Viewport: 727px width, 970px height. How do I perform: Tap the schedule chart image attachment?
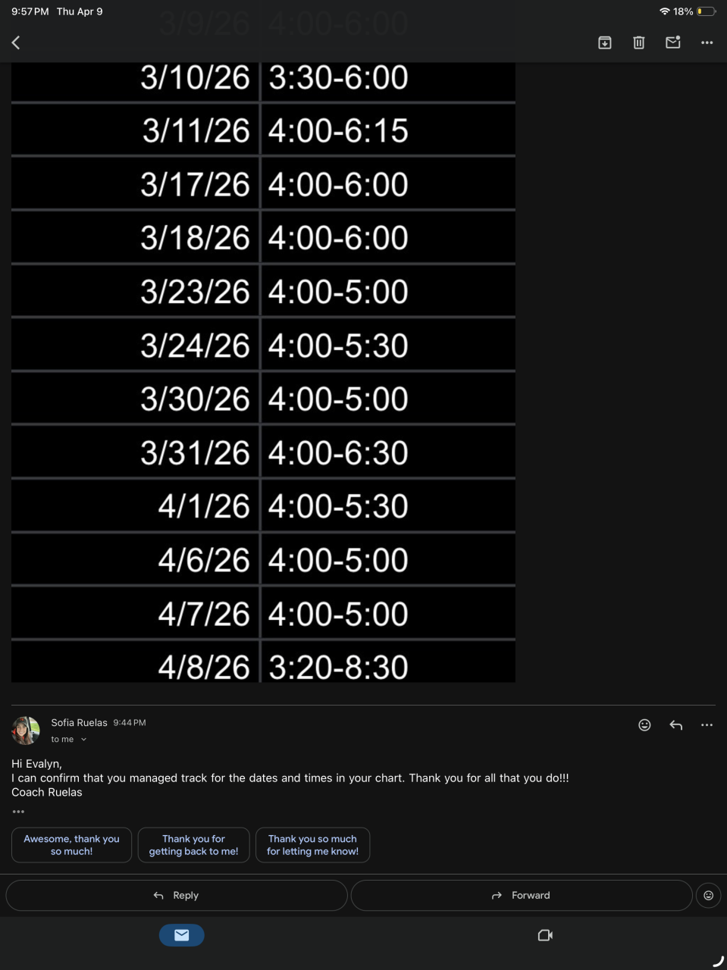[263, 371]
